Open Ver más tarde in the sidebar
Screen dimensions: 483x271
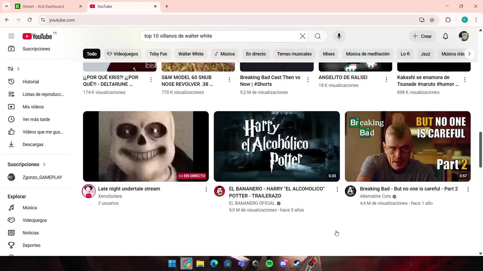[36, 119]
